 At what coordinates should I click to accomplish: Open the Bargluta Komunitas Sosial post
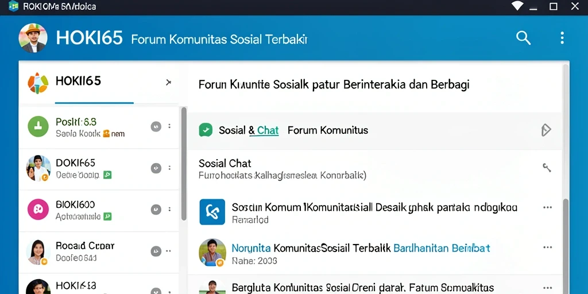click(x=363, y=288)
